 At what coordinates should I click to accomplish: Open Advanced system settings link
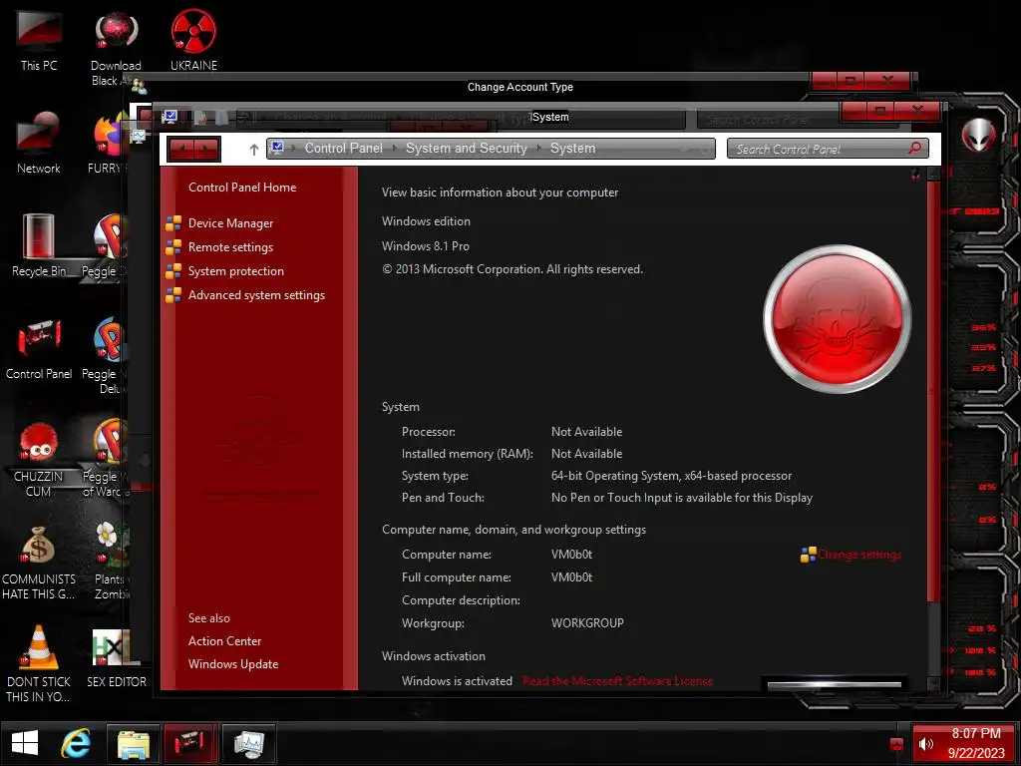pyautogui.click(x=256, y=295)
